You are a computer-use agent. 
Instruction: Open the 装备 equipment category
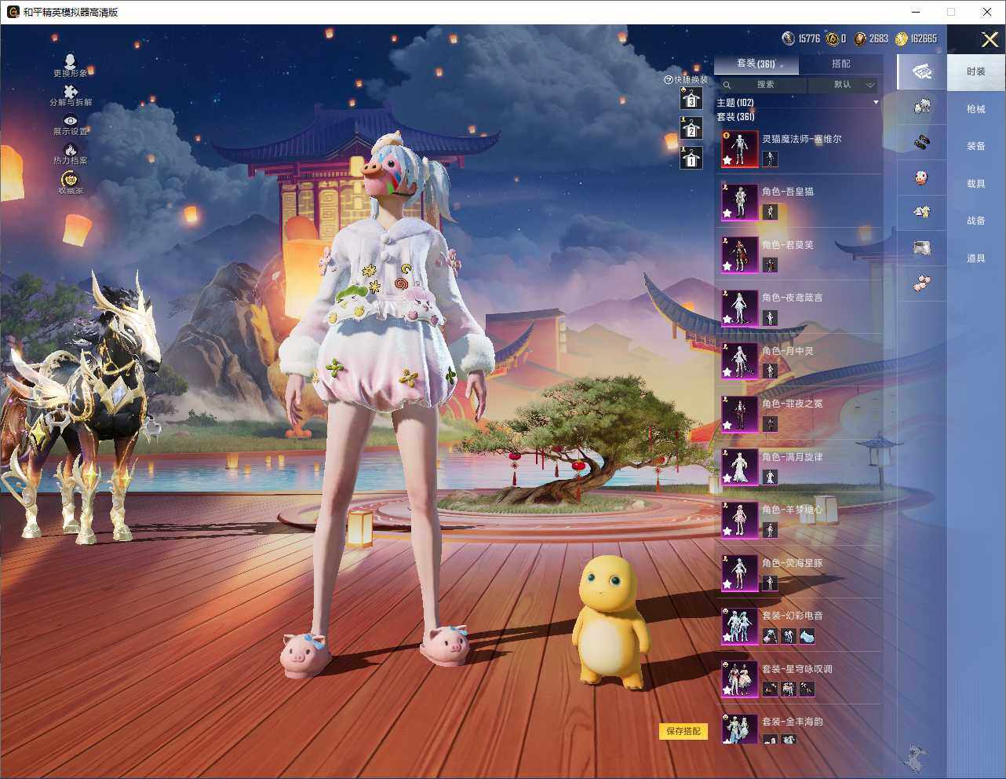[x=976, y=146]
